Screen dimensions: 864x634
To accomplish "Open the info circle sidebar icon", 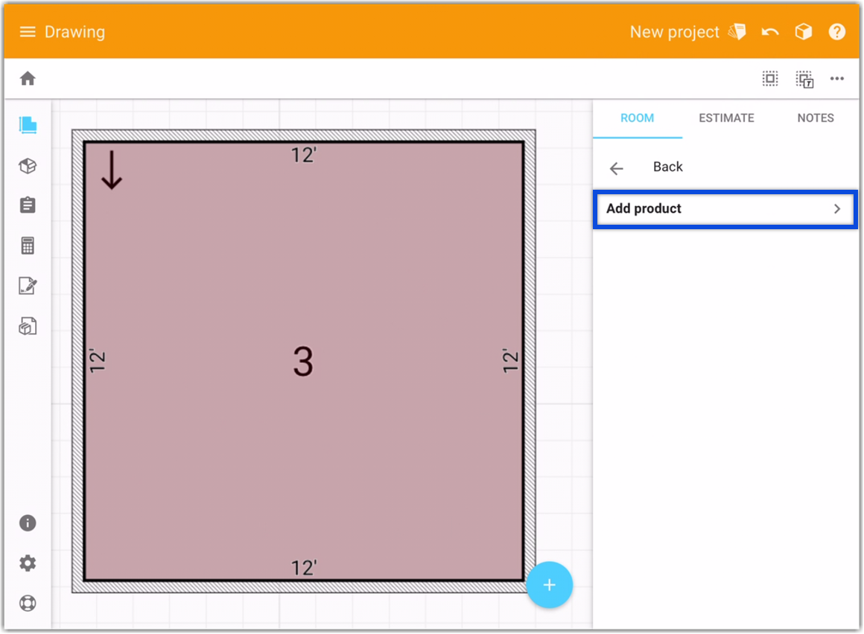I will pyautogui.click(x=28, y=523).
